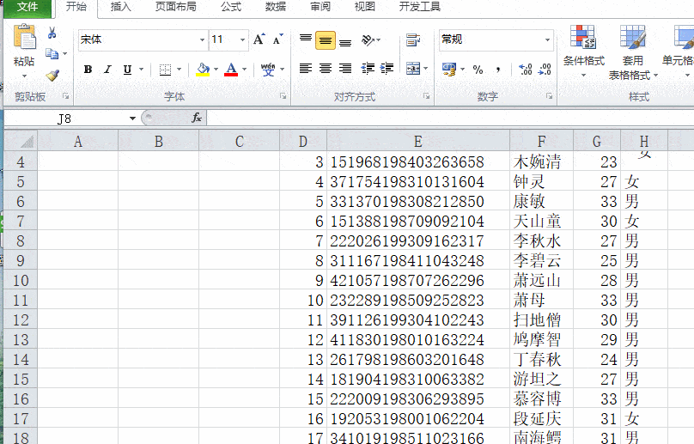
Task: Increase decimal places
Action: (526, 70)
